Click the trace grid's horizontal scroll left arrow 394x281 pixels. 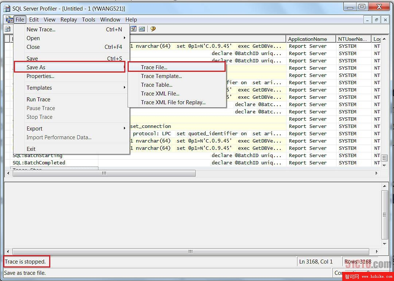point(8,173)
